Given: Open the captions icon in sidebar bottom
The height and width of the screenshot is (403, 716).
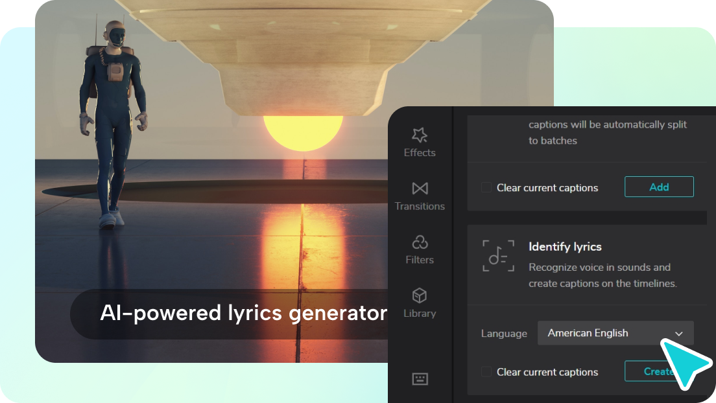Looking at the screenshot, I should 420,379.
